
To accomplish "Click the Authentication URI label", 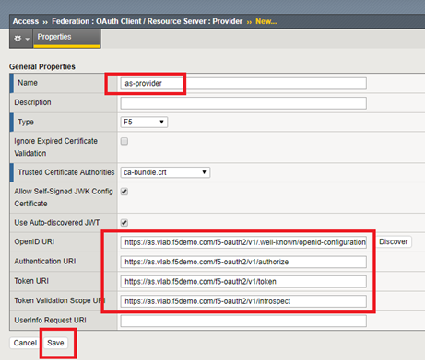I will 45,262.
